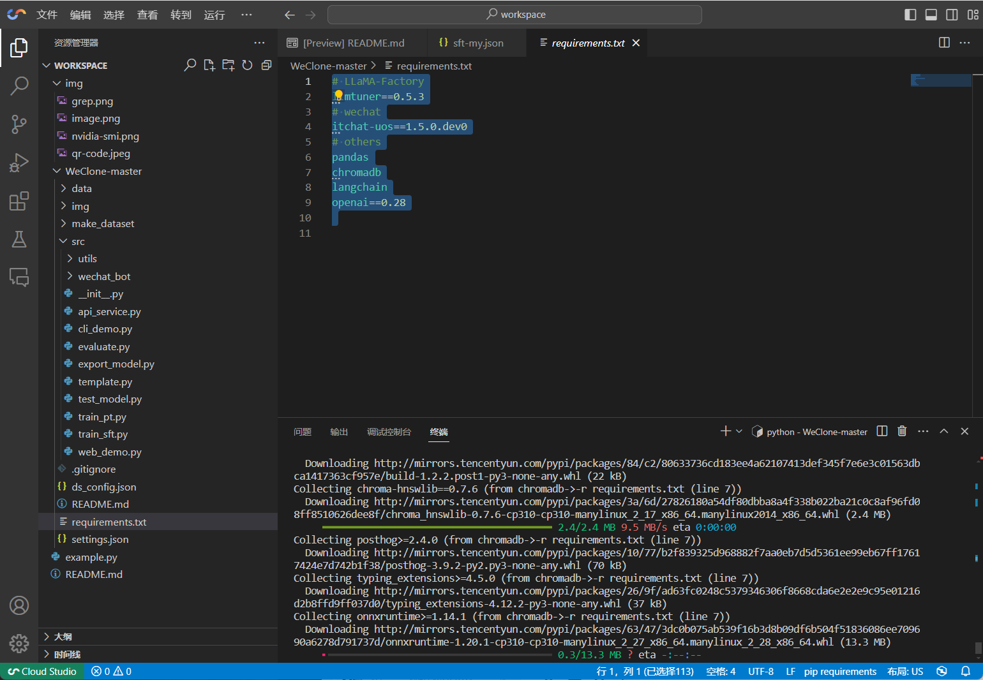This screenshot has width=983, height=680.
Task: Expand the data folder
Action: coord(81,189)
